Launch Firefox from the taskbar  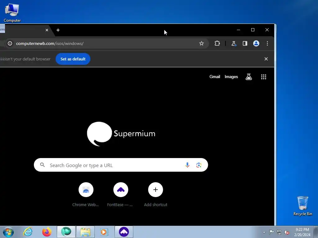click(x=47, y=232)
